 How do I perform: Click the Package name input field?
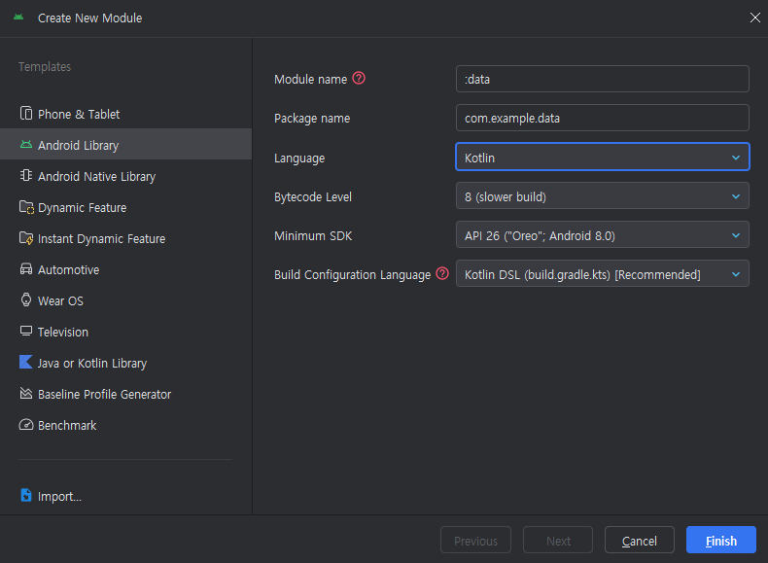click(x=603, y=118)
